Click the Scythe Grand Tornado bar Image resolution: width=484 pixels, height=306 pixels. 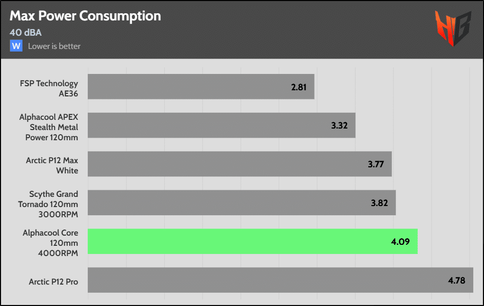(242, 202)
